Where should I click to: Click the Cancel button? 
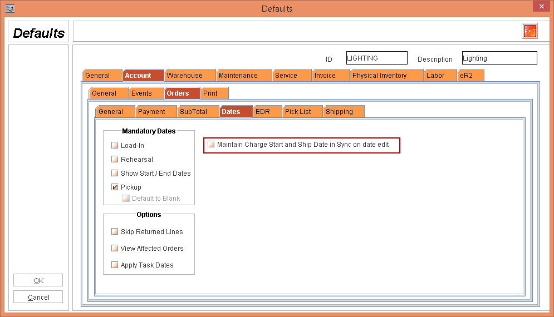point(38,297)
